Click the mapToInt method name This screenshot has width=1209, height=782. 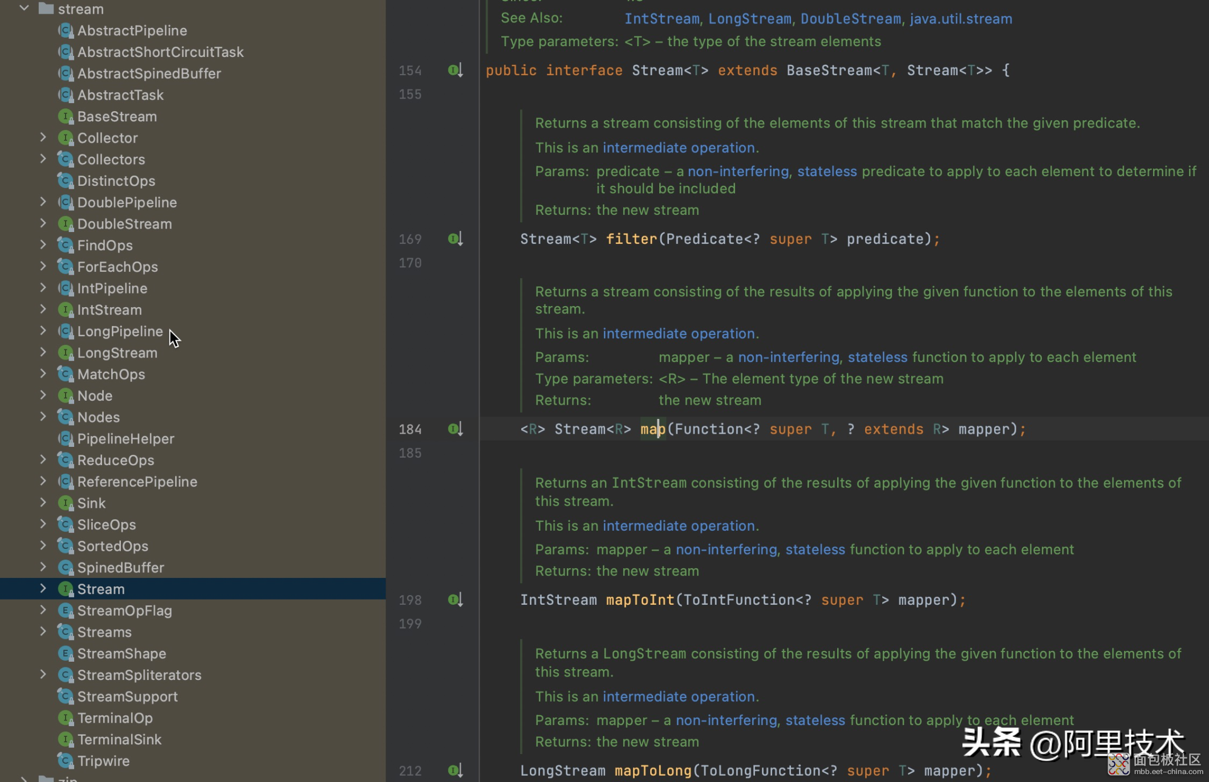pyautogui.click(x=640, y=600)
